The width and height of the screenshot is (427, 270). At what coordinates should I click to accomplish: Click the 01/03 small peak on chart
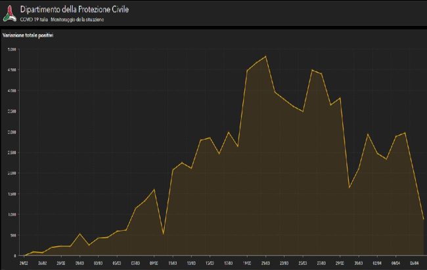pos(79,234)
